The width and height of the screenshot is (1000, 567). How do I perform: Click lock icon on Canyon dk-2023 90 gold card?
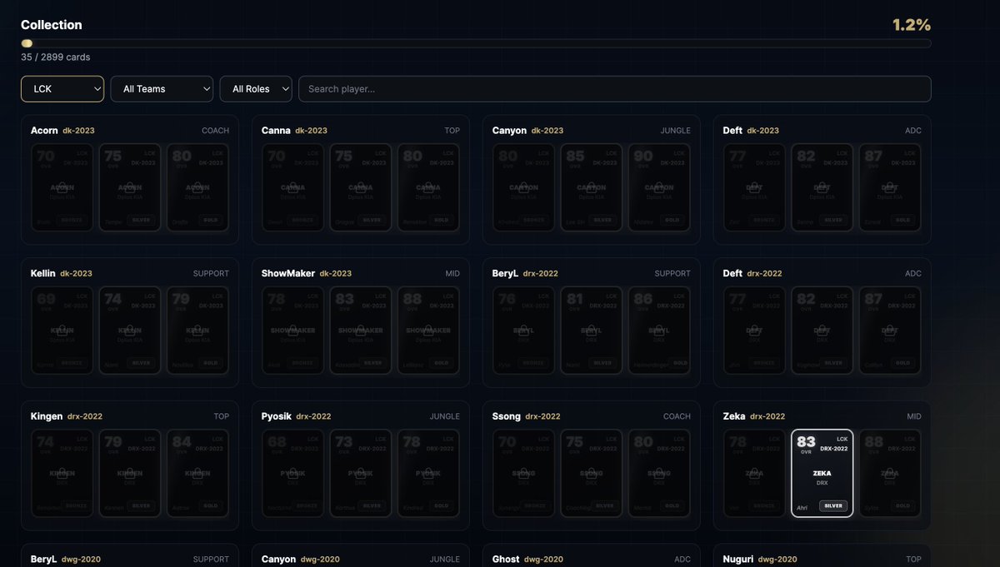(x=659, y=189)
